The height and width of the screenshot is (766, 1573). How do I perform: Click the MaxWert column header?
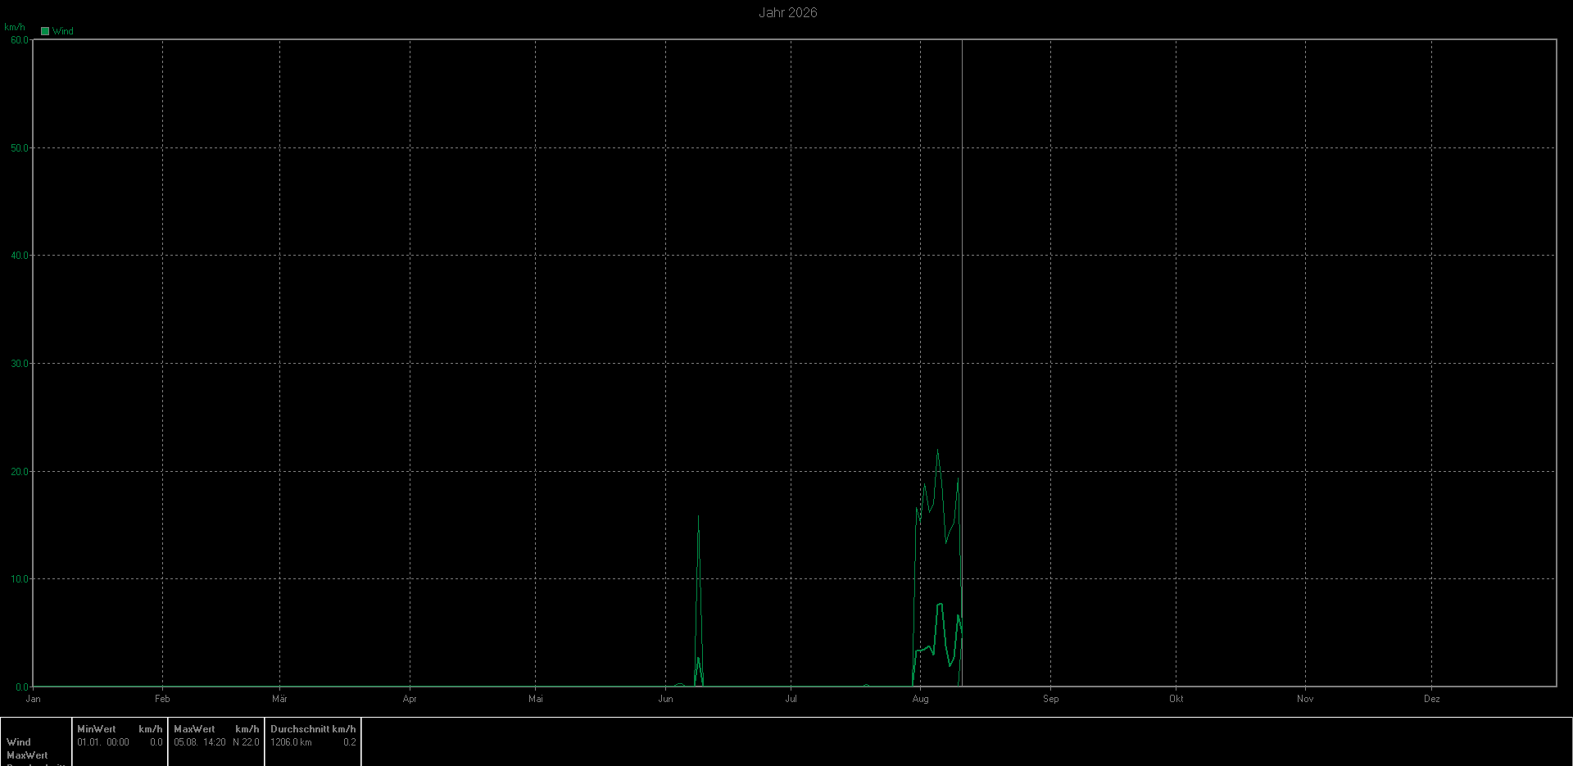tap(194, 729)
